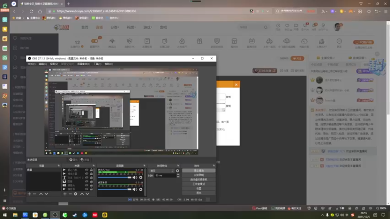Pop out the sources dock panel
The height and width of the screenshot is (219, 390).
(x=94, y=165)
